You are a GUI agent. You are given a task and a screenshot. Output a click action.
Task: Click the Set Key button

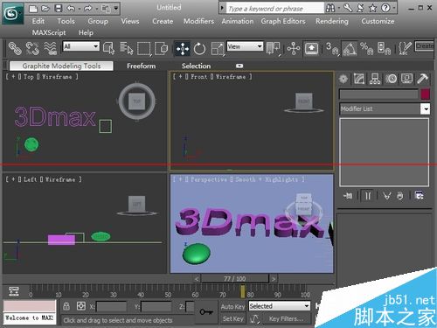tap(233, 319)
